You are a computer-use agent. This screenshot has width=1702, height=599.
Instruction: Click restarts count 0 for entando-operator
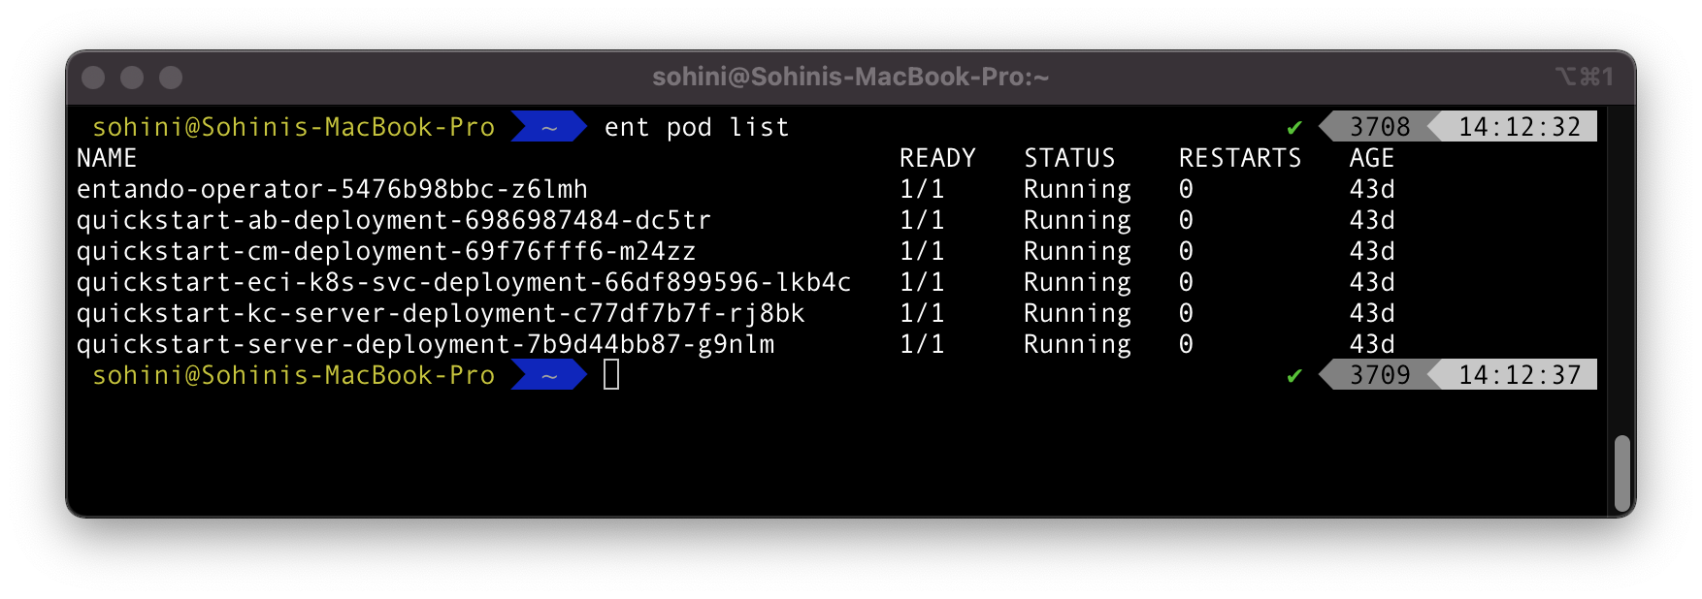1186,189
